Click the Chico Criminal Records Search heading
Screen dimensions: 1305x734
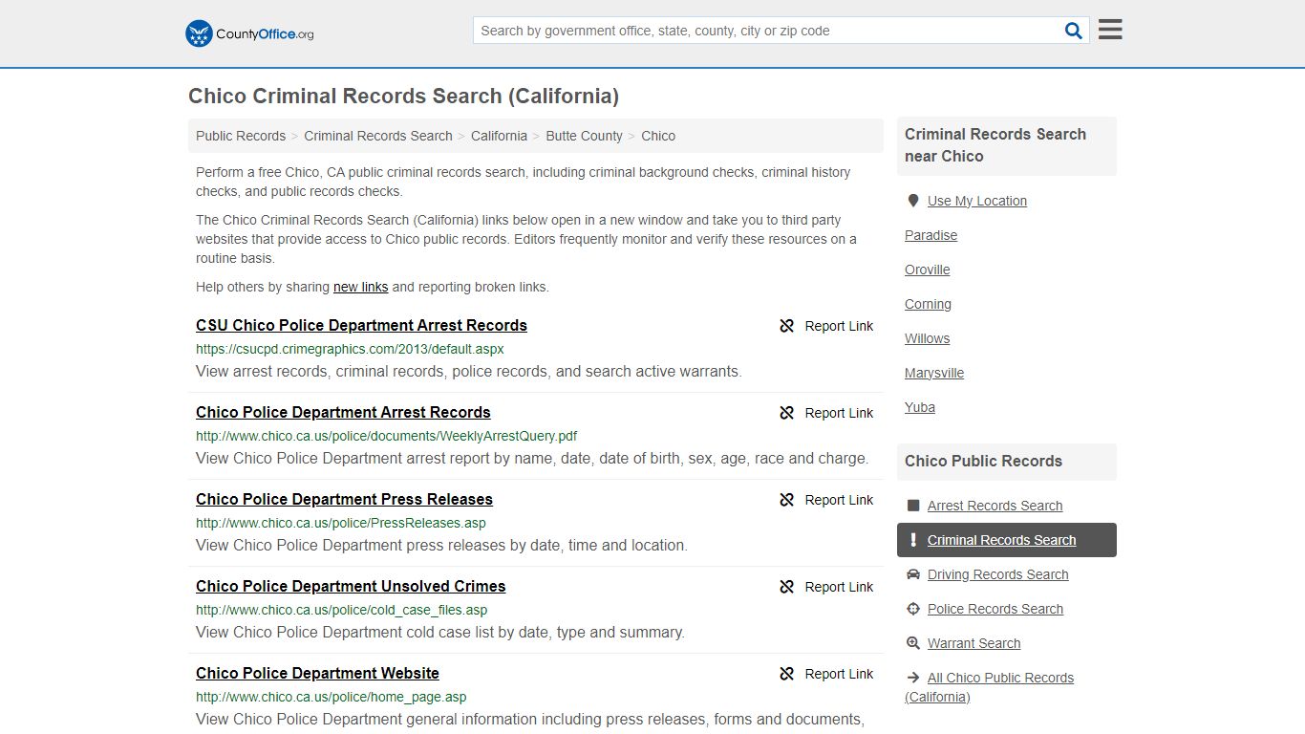click(x=403, y=97)
